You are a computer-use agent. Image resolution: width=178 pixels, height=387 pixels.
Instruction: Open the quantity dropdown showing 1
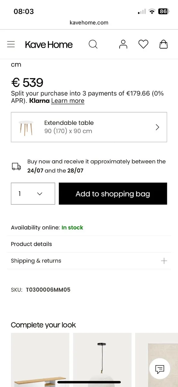(x=33, y=193)
